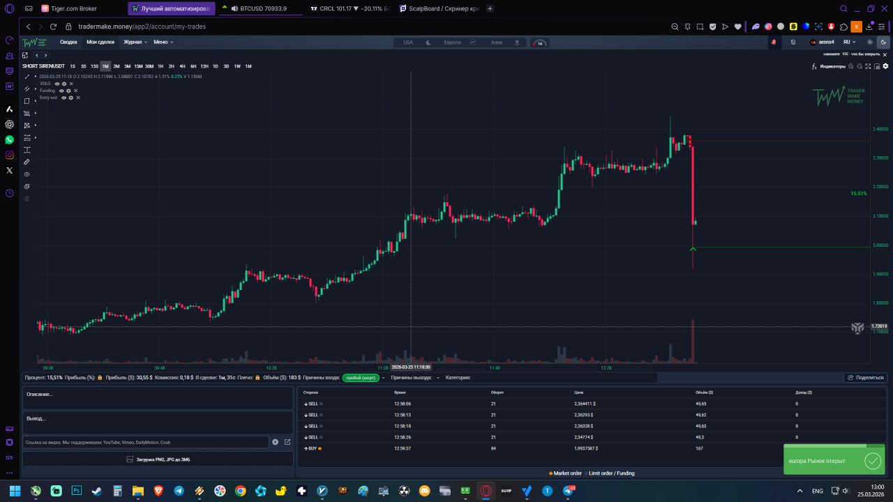Reload the browser page
The image size is (893, 502).
(53, 26)
